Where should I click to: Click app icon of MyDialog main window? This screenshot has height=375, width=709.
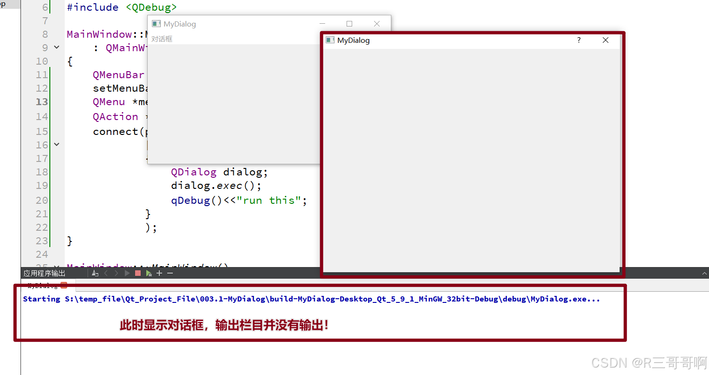pos(156,24)
